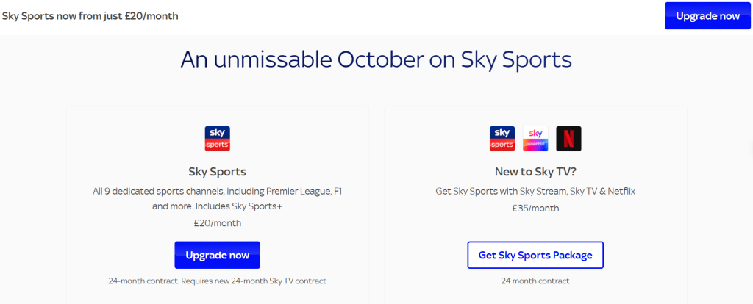Click the £20/month price text

[217, 223]
